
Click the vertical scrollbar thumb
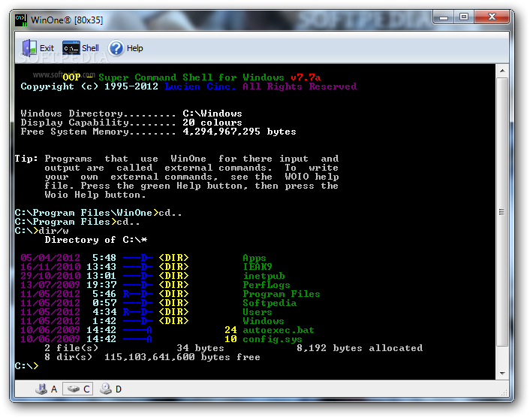[x=502, y=212]
